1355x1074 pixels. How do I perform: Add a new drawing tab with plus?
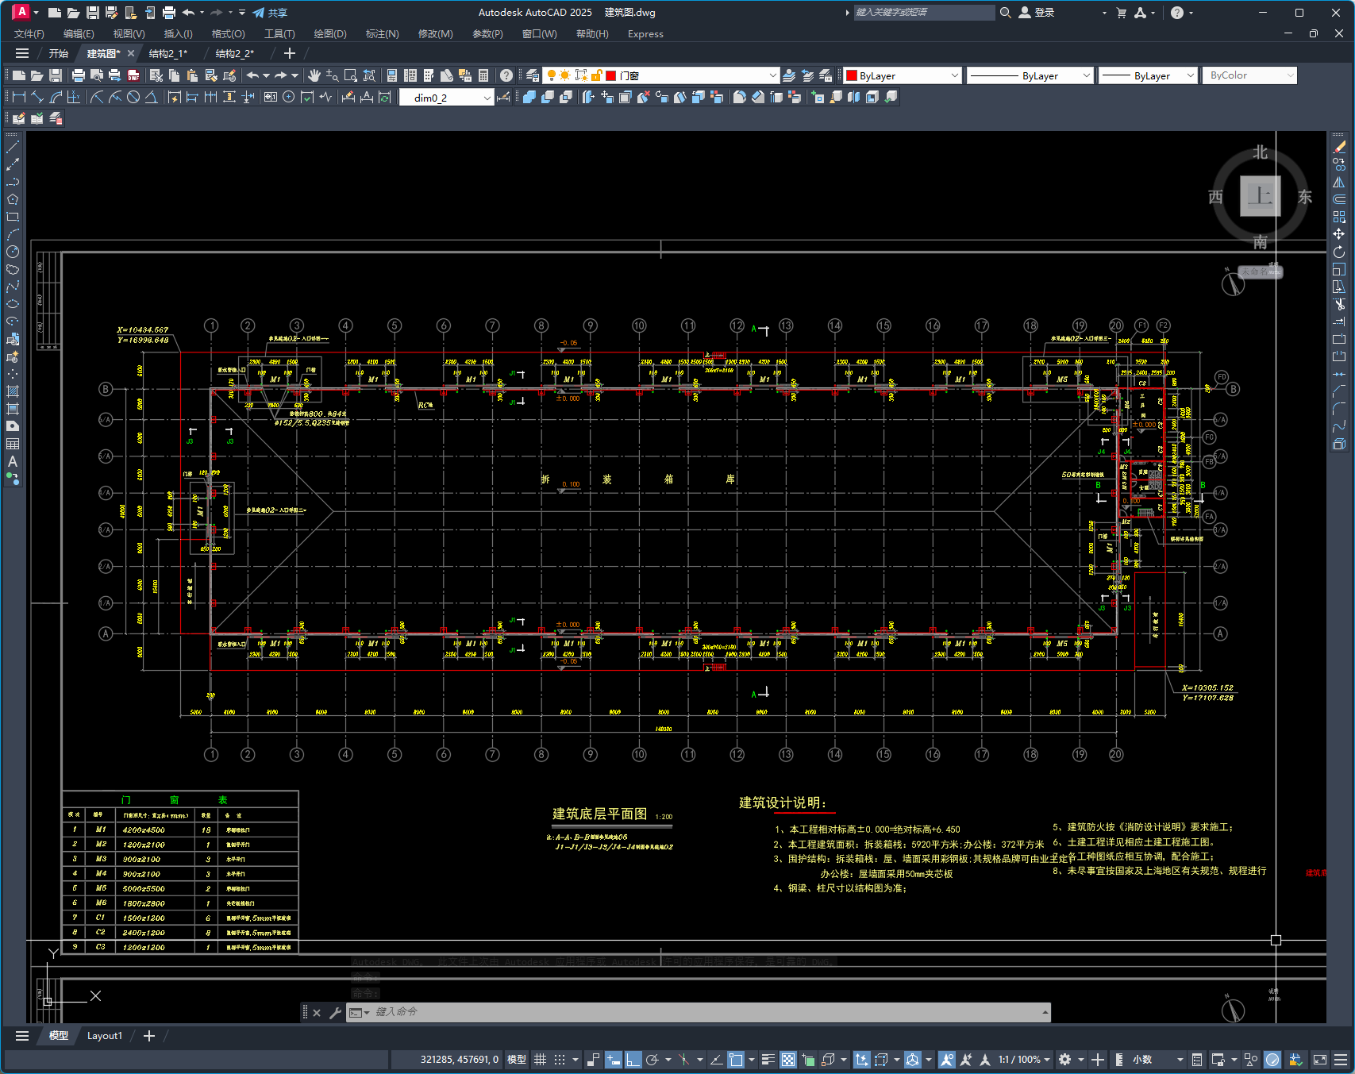pos(290,53)
